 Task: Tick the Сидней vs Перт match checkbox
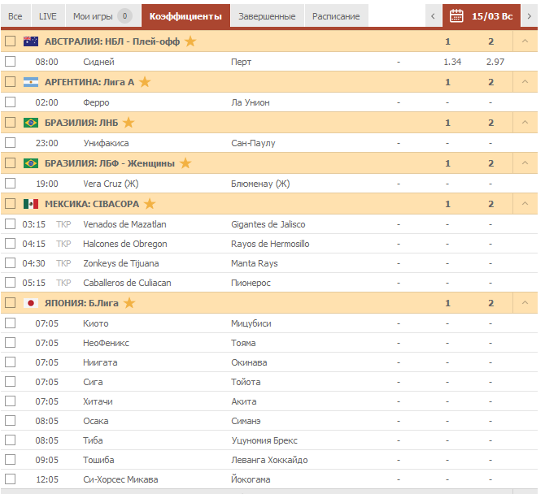tap(10, 62)
